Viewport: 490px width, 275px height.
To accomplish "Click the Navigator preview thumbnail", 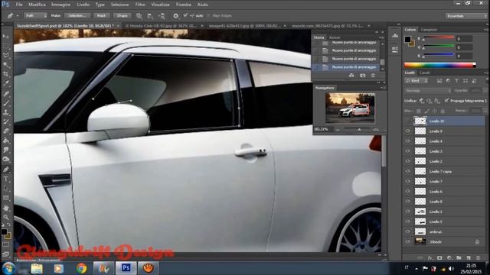I will point(350,108).
